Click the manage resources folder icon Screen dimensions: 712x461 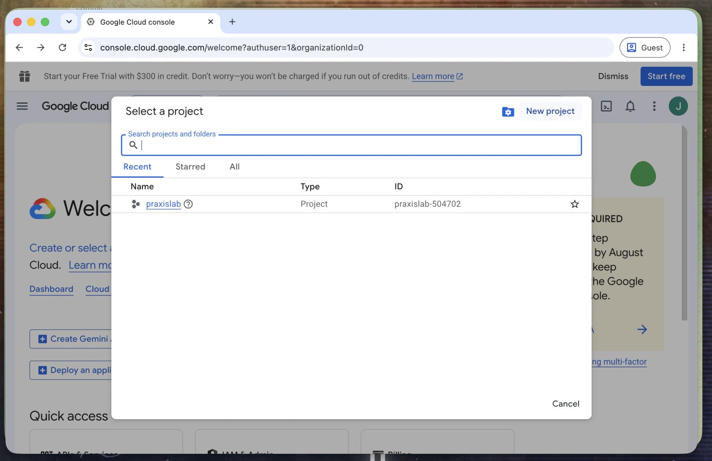(508, 111)
